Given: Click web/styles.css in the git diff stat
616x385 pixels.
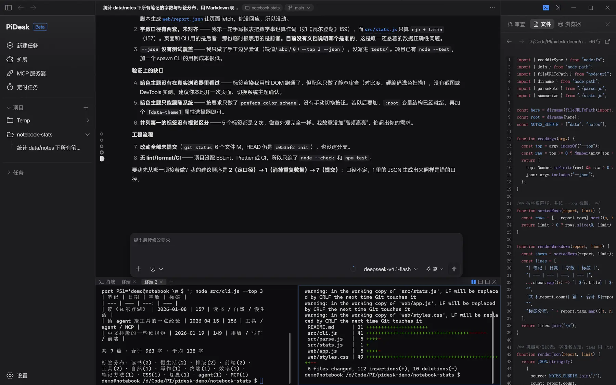Looking at the screenshot, I should (x=328, y=357).
